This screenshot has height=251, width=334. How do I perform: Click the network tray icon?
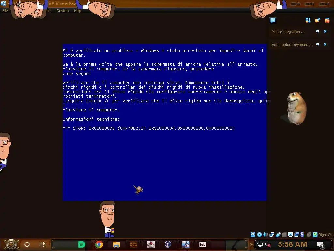[260, 245]
